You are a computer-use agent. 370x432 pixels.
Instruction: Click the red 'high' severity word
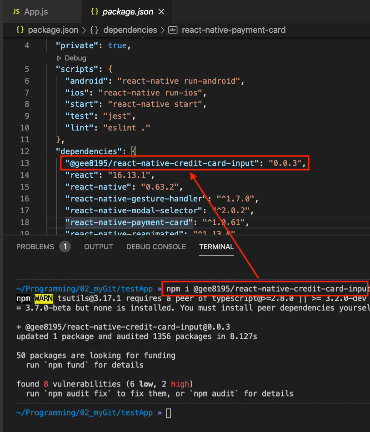[180, 384]
